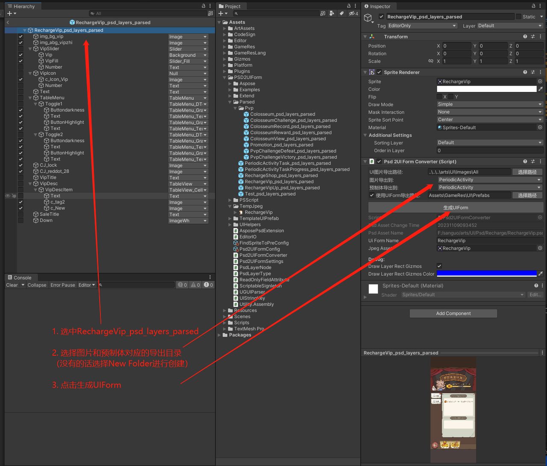Toggle hidden packages visibility icon in Project
This screenshot has height=466, width=547.
click(x=353, y=14)
